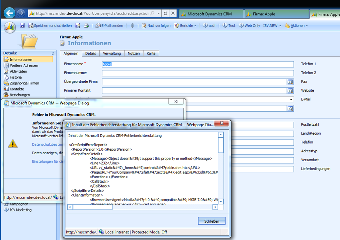Image resolution: width=340 pixels, height=240 pixels.
Task: Expand the dropdown arrow beside E-Mail label
Action: click(x=291, y=99)
